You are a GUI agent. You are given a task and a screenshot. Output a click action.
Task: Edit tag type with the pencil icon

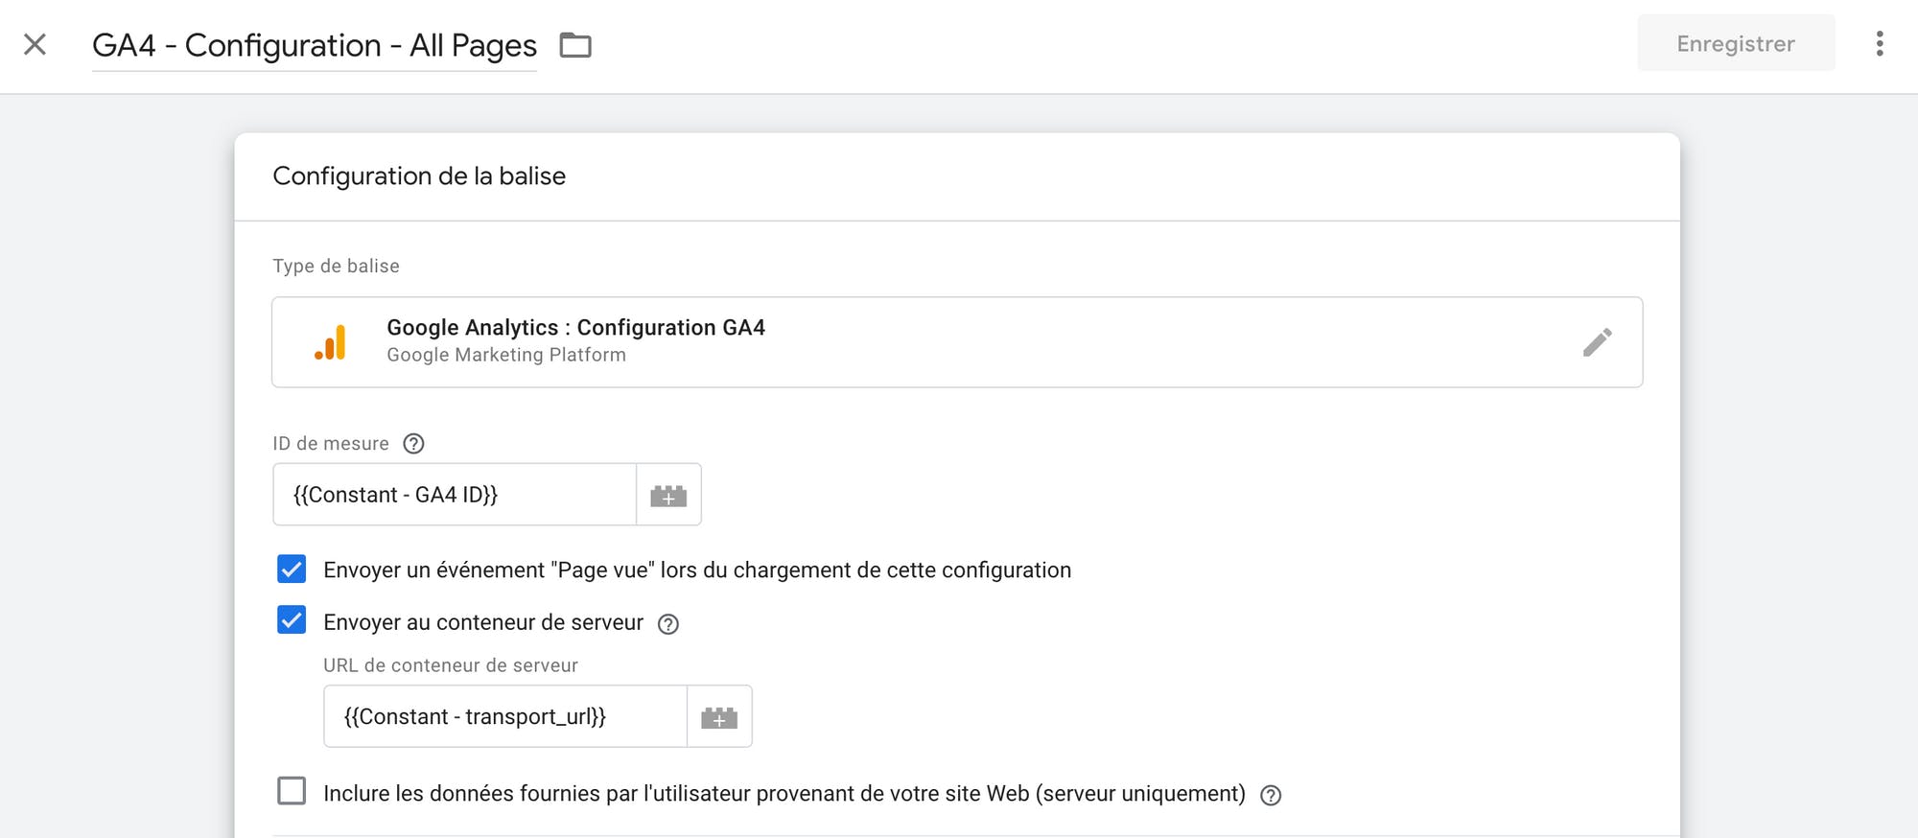click(1597, 342)
